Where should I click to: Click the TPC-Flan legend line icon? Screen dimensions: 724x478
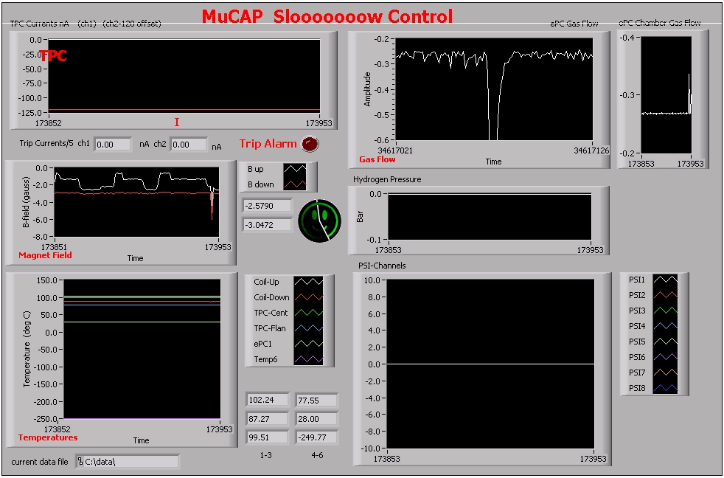[x=307, y=328]
